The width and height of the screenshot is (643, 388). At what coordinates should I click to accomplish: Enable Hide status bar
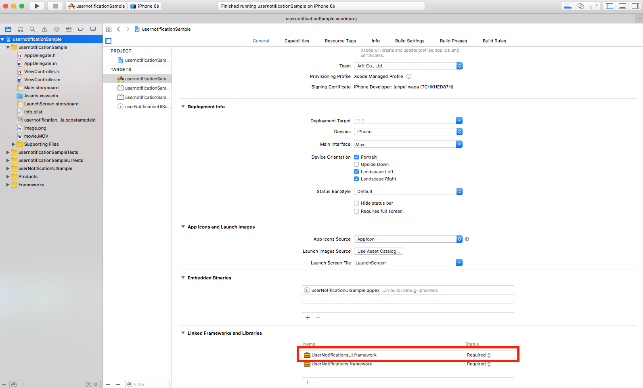(x=356, y=203)
